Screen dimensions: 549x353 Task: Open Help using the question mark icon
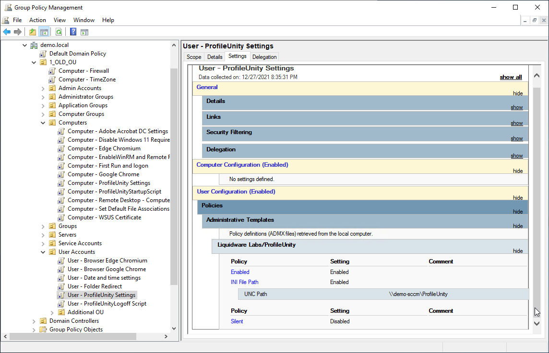(72, 32)
